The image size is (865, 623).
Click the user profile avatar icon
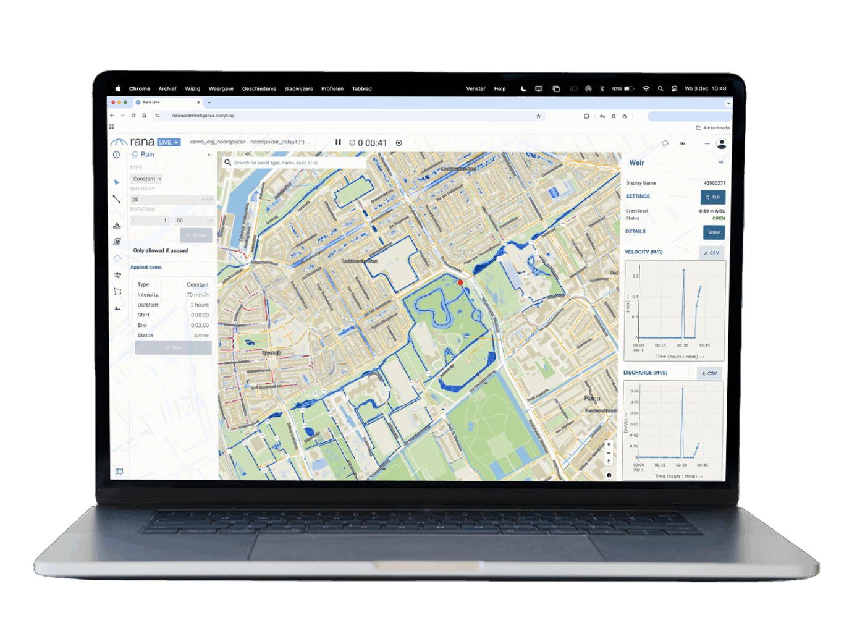point(721,143)
